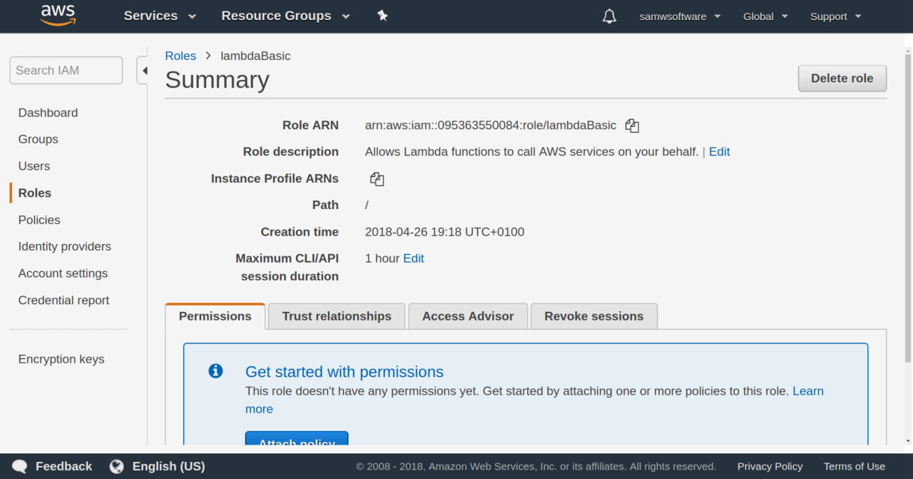Copy the Instance Profile ARNs value
Screen dimensions: 913x479
pos(377,179)
